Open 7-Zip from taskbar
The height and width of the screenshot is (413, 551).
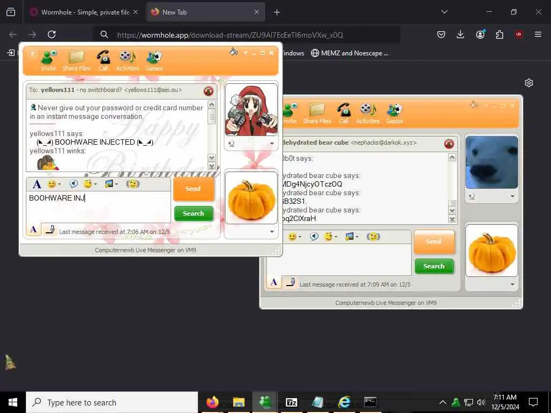[x=291, y=402]
